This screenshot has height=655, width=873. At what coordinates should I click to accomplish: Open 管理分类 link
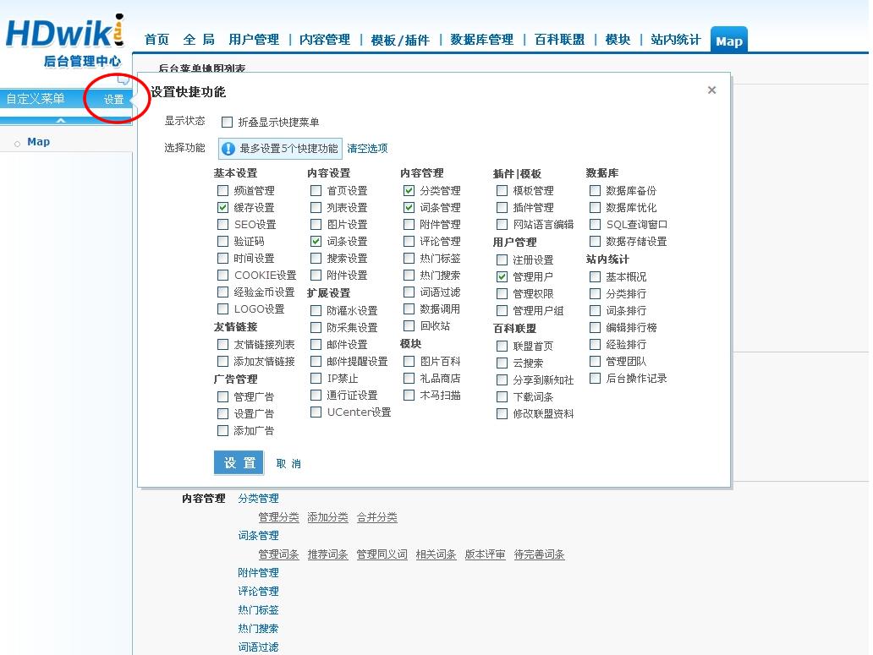coord(278,517)
